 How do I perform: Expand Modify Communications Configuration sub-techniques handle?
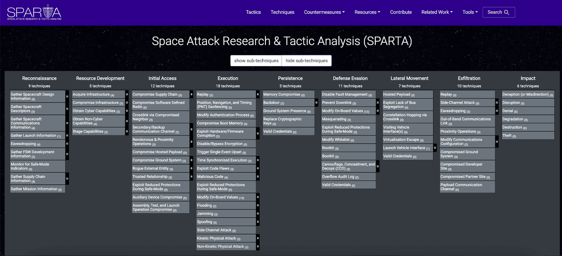[x=497, y=142]
